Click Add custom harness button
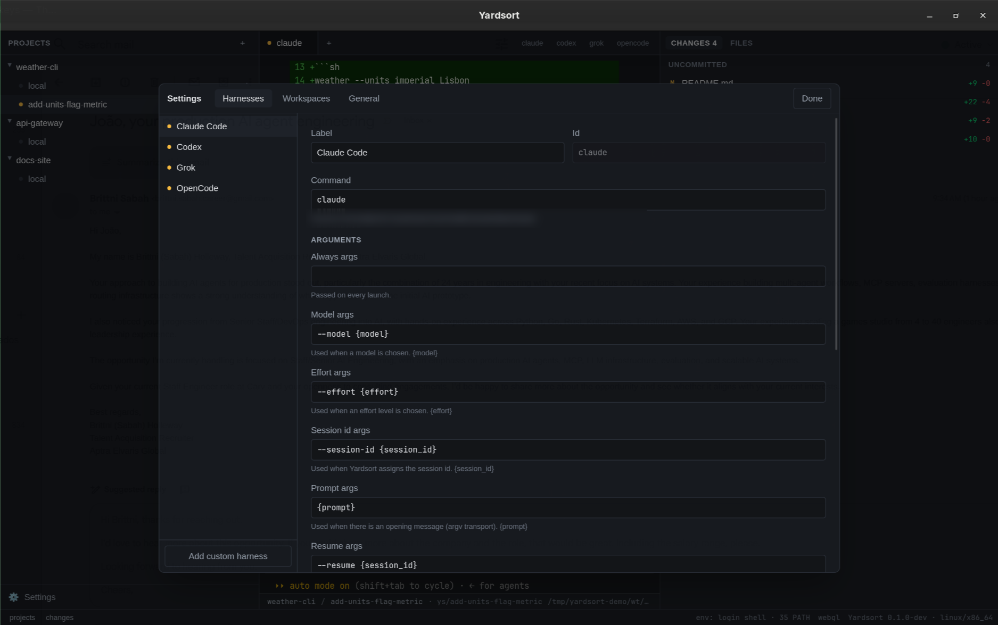This screenshot has width=998, height=625. point(228,556)
